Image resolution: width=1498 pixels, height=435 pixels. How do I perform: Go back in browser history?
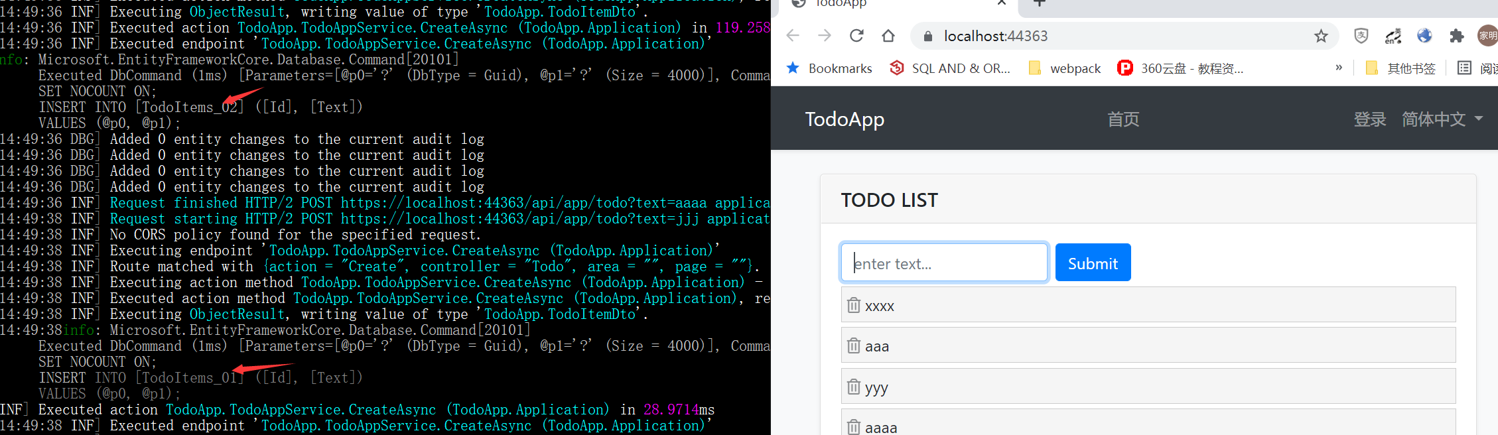tap(793, 36)
